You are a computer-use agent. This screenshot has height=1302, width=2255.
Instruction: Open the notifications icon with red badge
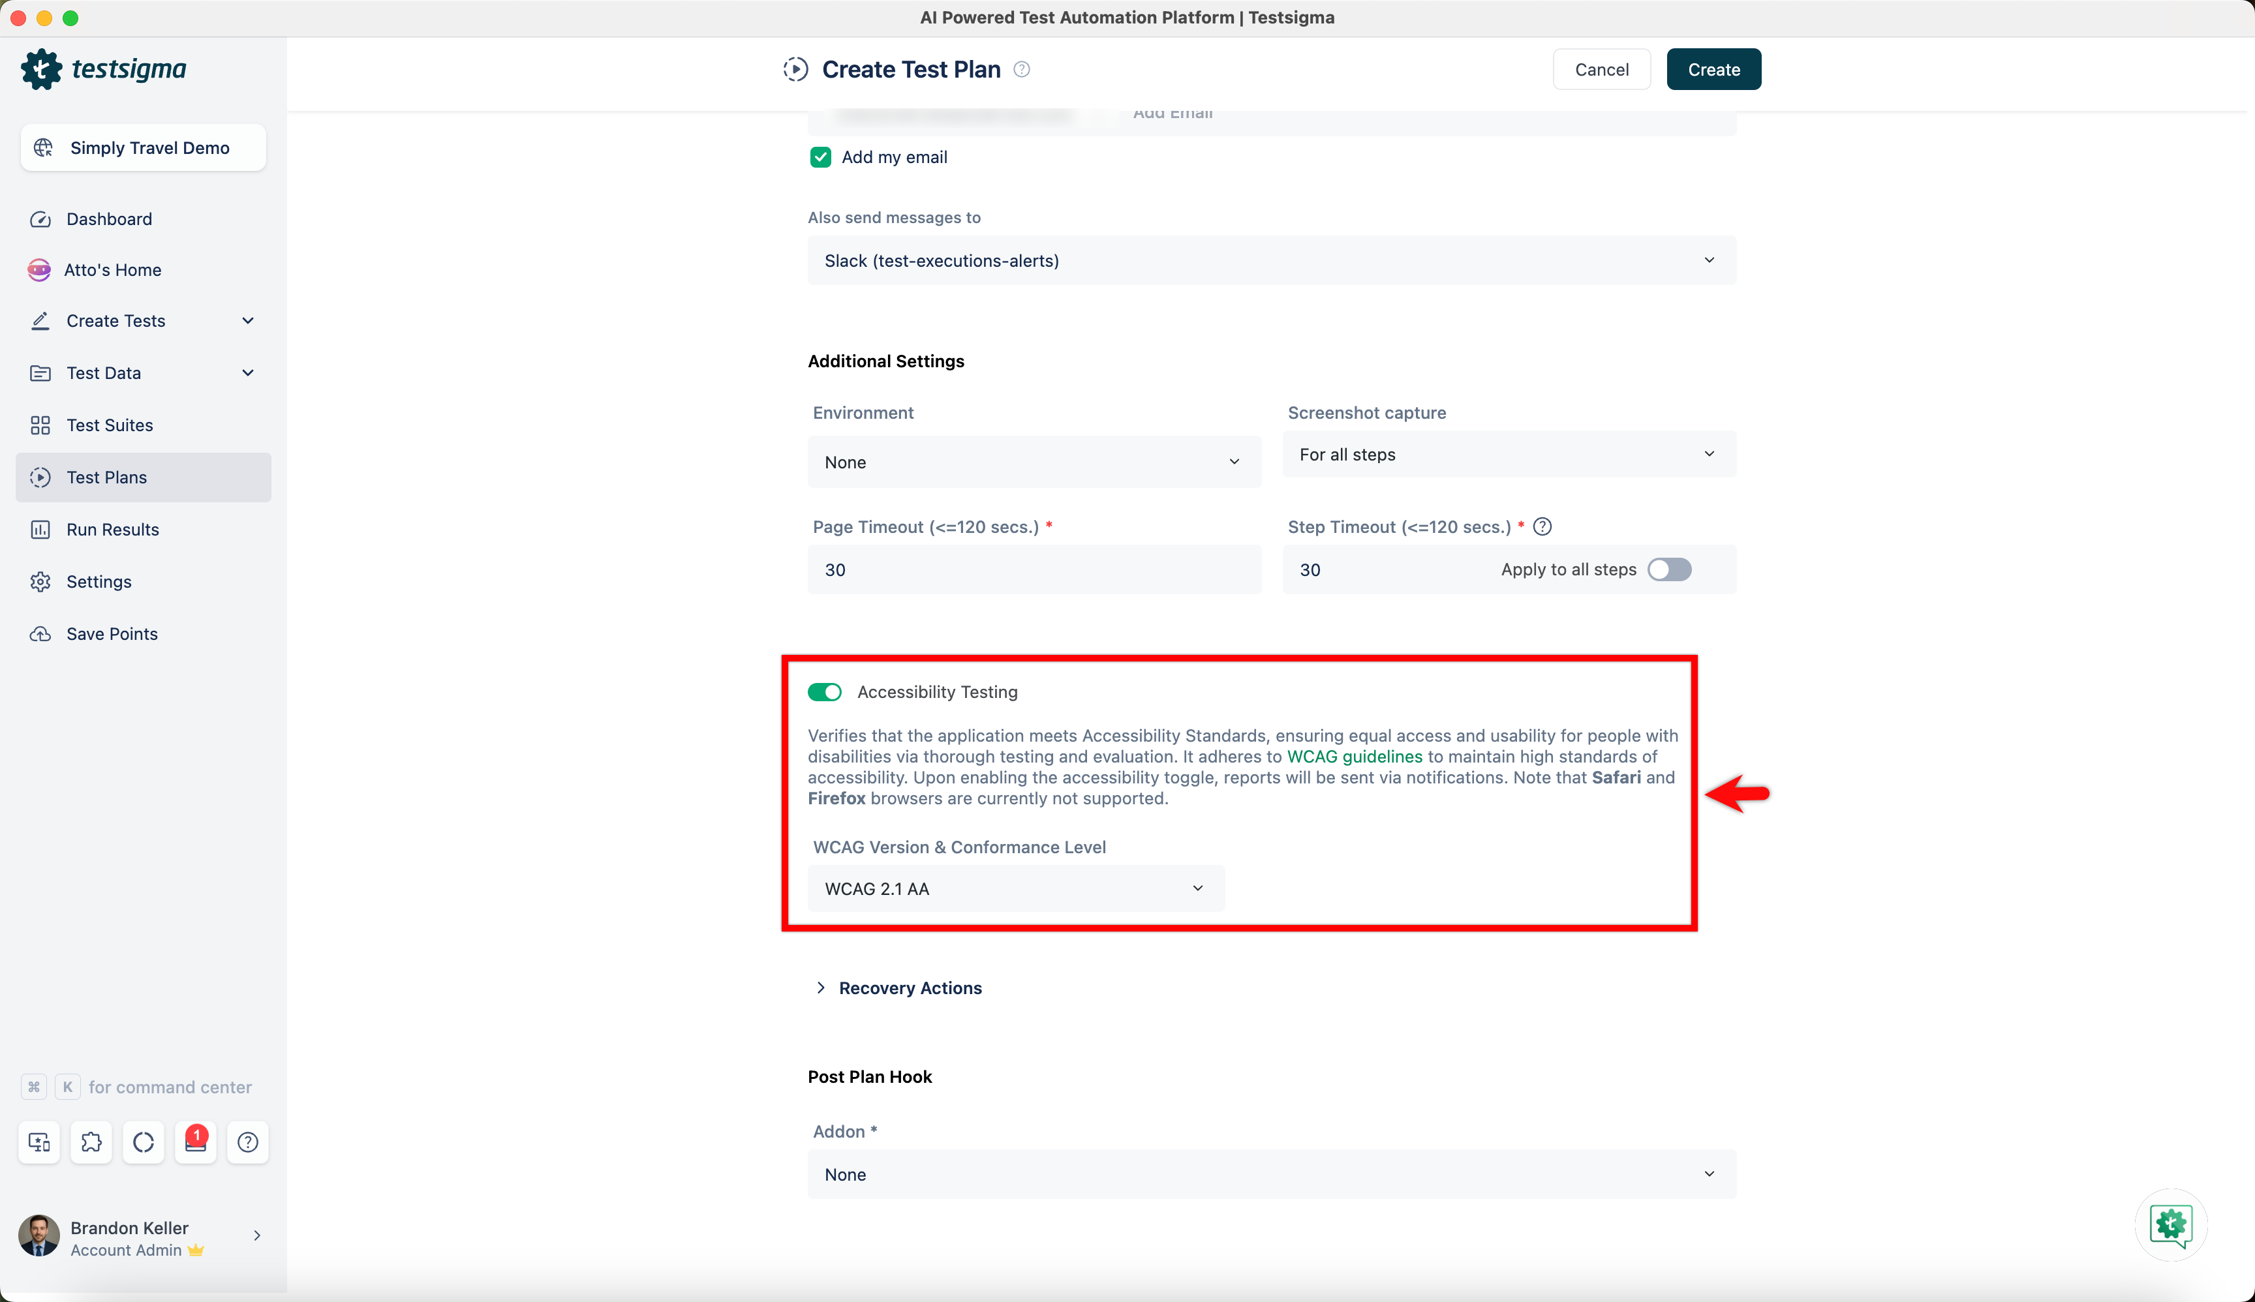click(196, 1142)
